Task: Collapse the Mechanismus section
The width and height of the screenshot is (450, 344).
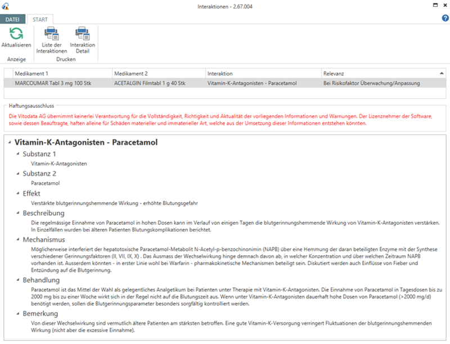Action: [x=18, y=239]
